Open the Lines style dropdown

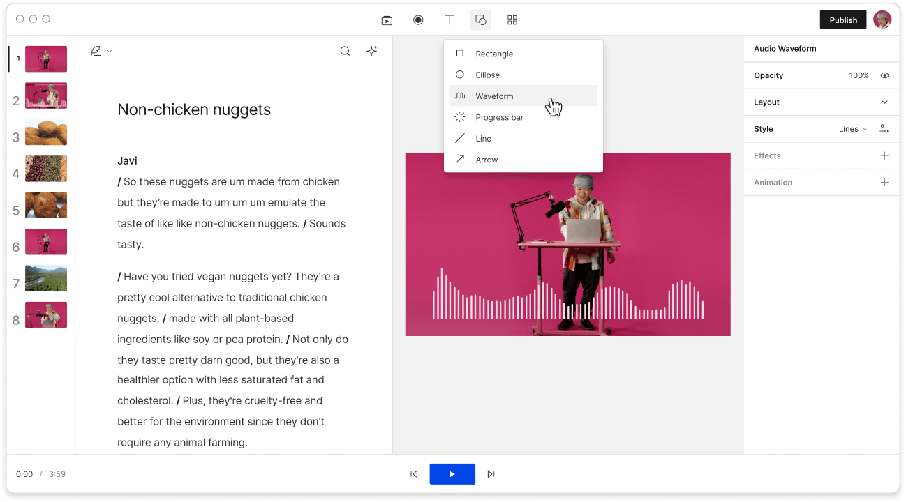click(852, 128)
